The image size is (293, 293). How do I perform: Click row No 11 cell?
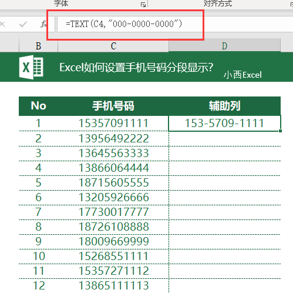coord(38,271)
